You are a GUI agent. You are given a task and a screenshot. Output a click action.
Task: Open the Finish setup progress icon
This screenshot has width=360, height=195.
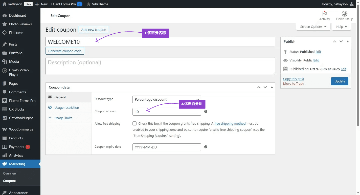[x=344, y=14]
